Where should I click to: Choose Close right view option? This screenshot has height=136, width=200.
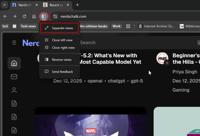click(x=60, y=48)
